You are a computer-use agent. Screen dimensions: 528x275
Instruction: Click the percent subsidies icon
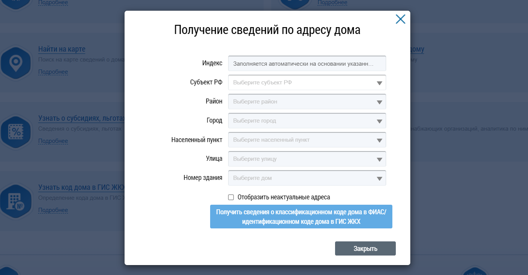(x=16, y=132)
